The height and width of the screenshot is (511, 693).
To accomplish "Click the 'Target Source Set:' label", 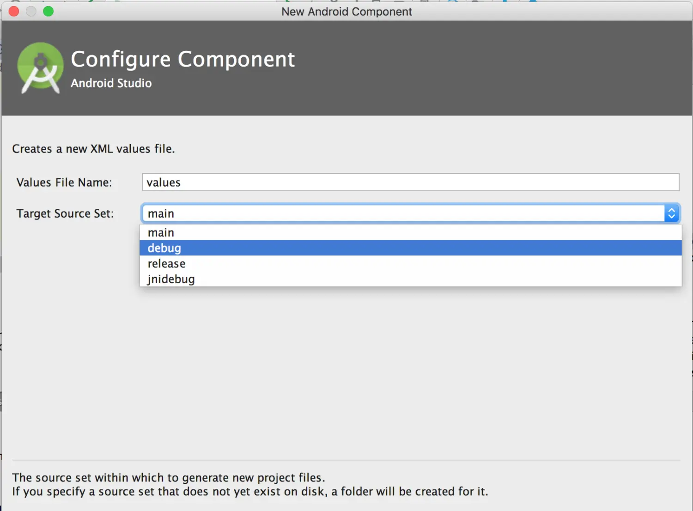I will coord(65,213).
